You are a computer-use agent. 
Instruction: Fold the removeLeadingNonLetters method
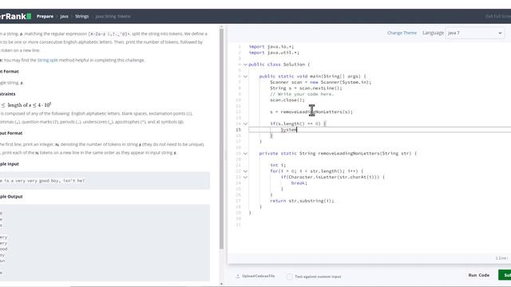point(245,154)
